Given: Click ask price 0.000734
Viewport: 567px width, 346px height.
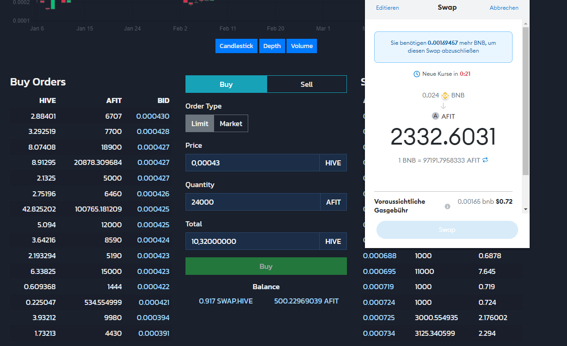Looking at the screenshot, I should 380,333.
